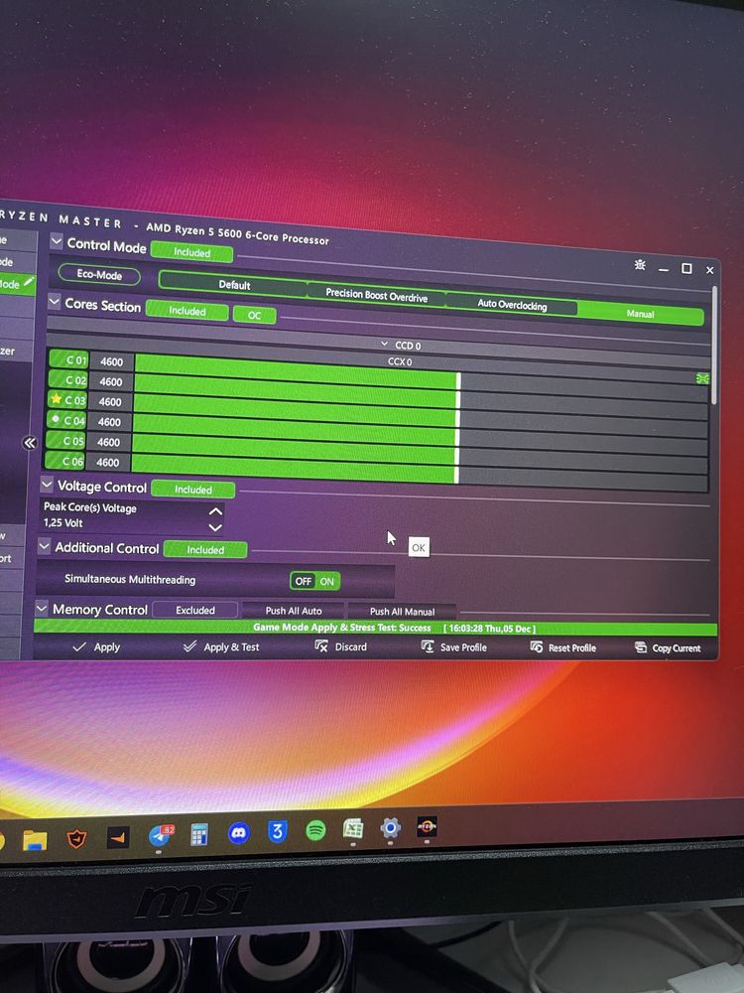Click the OK tooltip button

pos(419,548)
